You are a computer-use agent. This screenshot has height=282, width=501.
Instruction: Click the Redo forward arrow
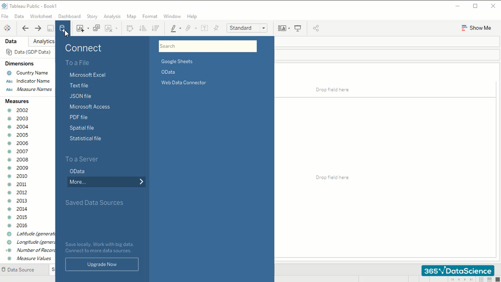[x=38, y=28]
